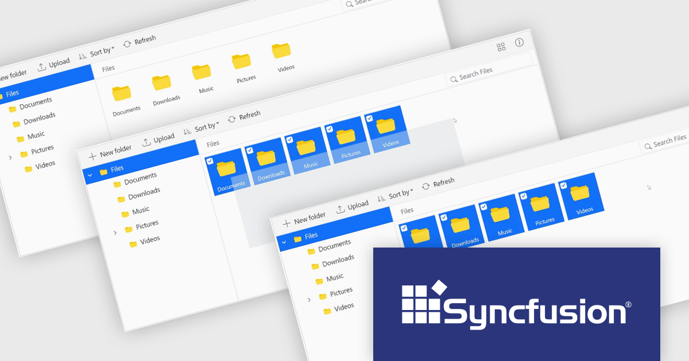The image size is (689, 361).
Task: Click the Files breadcrumb in the front window
Action: pos(407,211)
